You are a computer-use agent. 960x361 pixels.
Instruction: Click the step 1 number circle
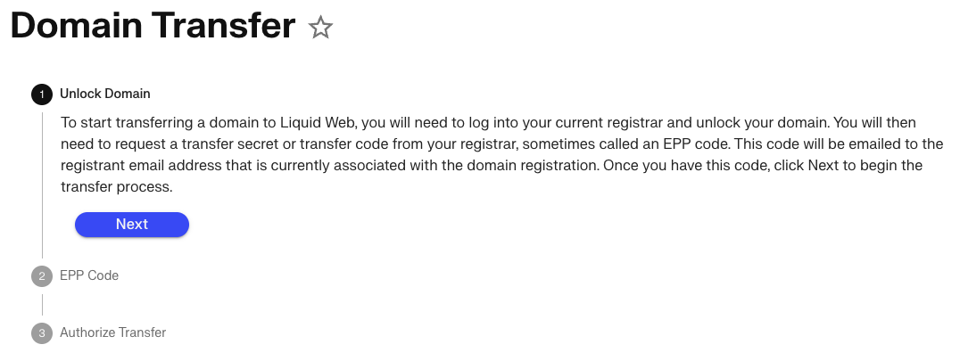click(42, 94)
